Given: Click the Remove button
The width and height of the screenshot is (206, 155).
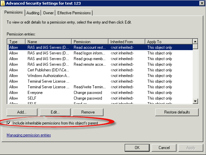Looking at the screenshot, I should click(88, 112).
